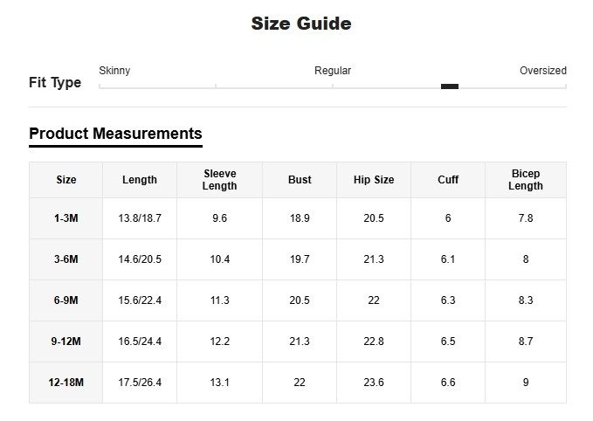Click the Bicep Length column header
Screen dimensions: 593x421
(526, 180)
